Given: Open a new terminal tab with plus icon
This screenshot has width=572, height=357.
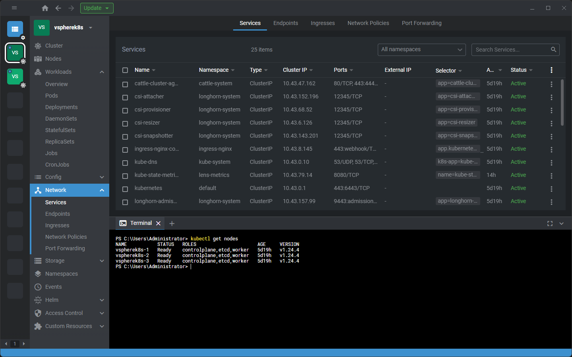Looking at the screenshot, I should coord(172,223).
